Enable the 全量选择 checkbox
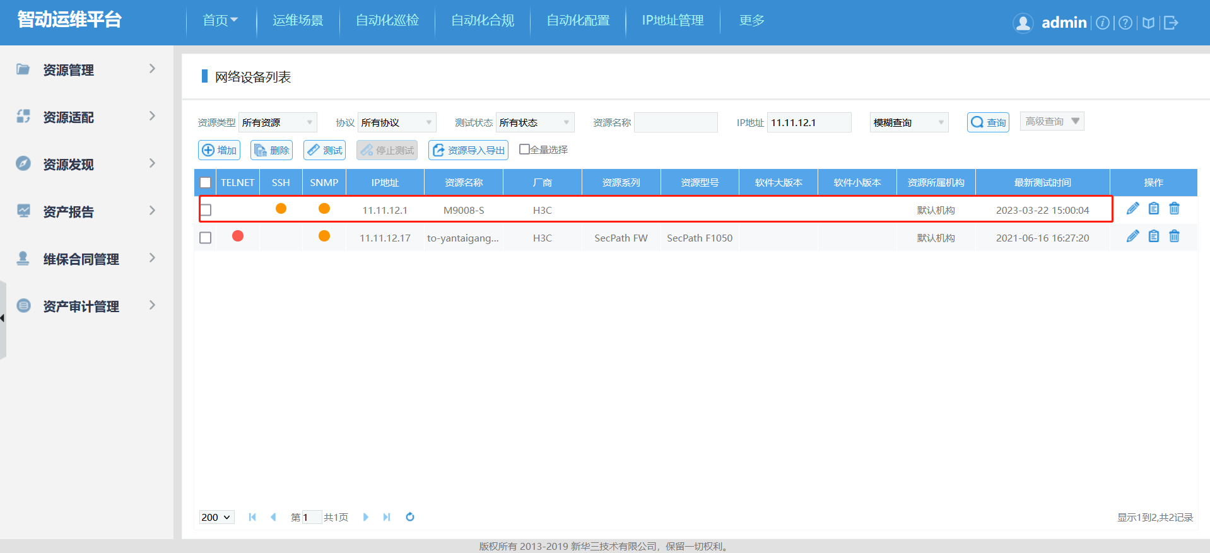1210x553 pixels. point(524,149)
